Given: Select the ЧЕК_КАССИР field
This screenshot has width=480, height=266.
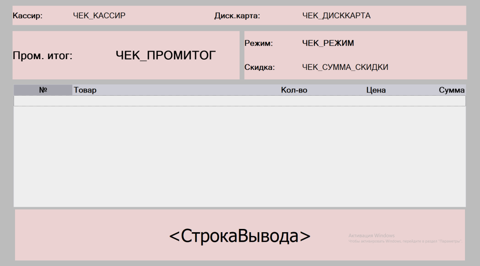Looking at the screenshot, I should [x=99, y=15].
